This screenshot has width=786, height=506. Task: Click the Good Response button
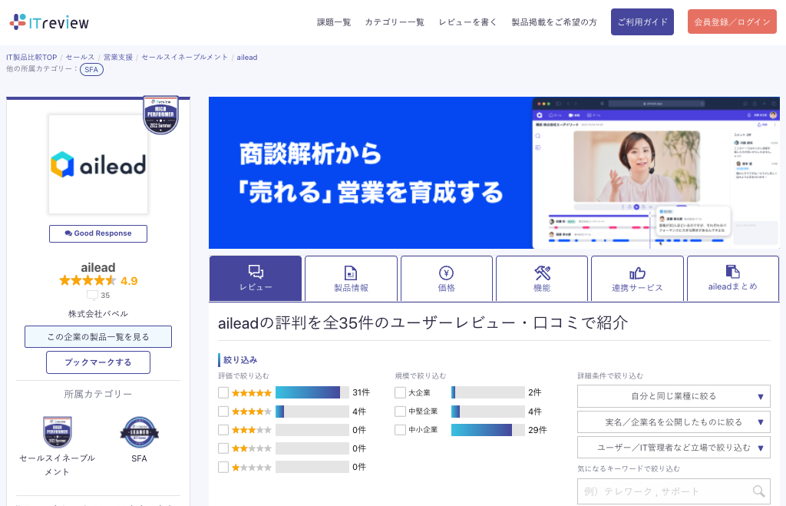98,233
